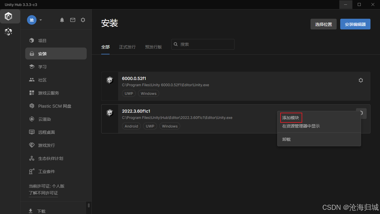380x214 pixels.
Task: Click the 项目 cube icon
Action: point(32,40)
